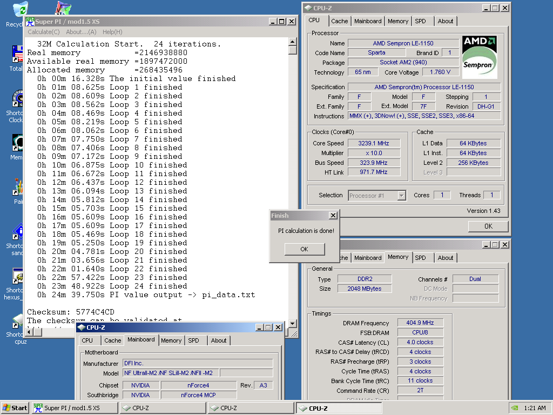
Task: Select the Shortcut to sandra desktop icon
Action: click(18, 232)
